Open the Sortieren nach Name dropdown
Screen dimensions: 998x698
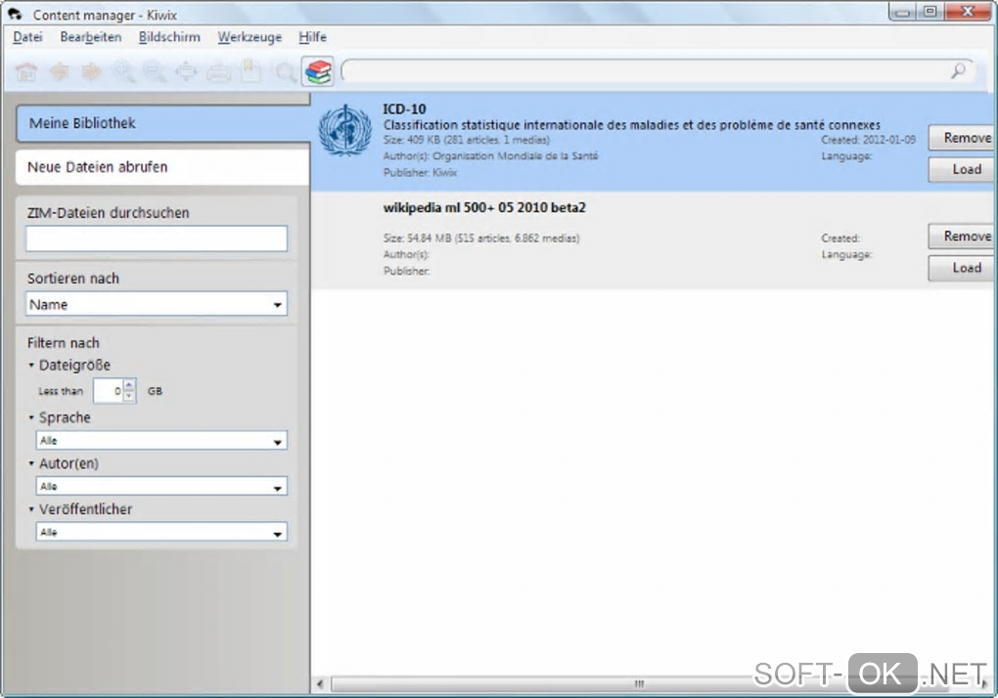157,304
